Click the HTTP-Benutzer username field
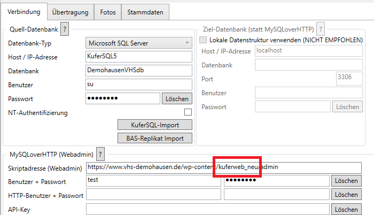The height and width of the screenshot is (215, 374). tap(154, 194)
